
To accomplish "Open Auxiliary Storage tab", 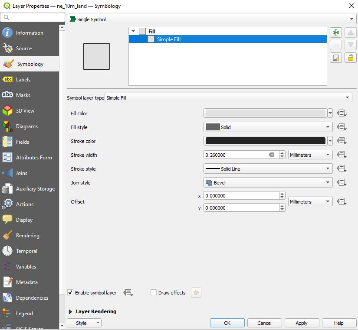I will tap(30, 189).
